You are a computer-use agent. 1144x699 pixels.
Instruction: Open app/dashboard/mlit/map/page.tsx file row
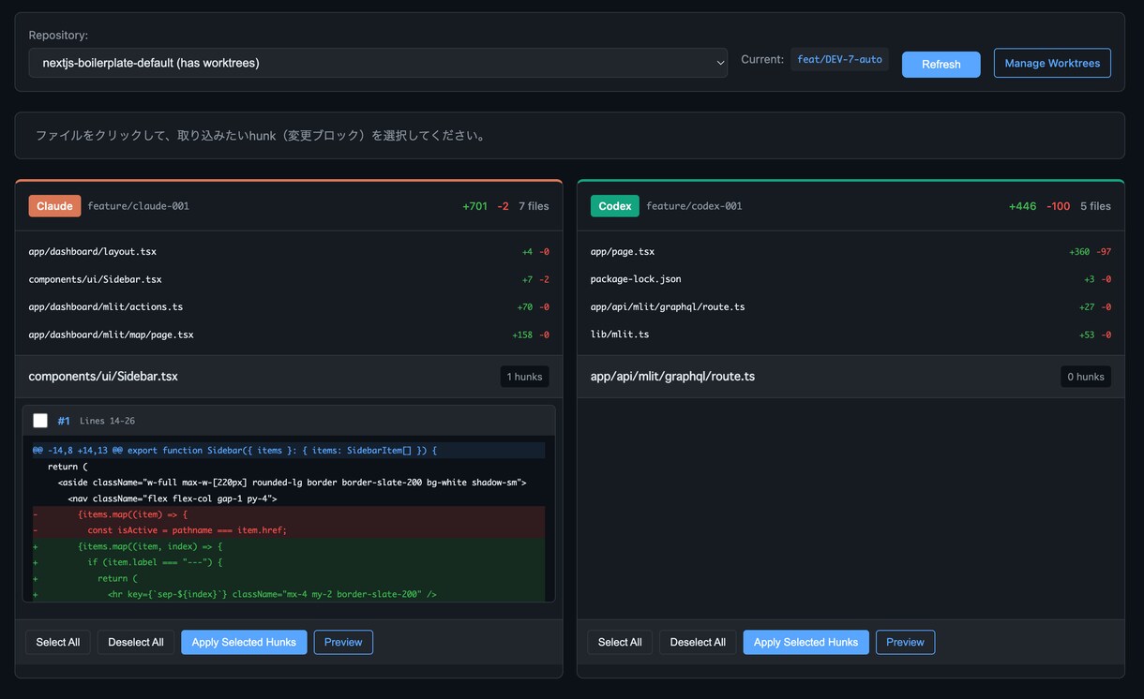pyautogui.click(x=289, y=335)
